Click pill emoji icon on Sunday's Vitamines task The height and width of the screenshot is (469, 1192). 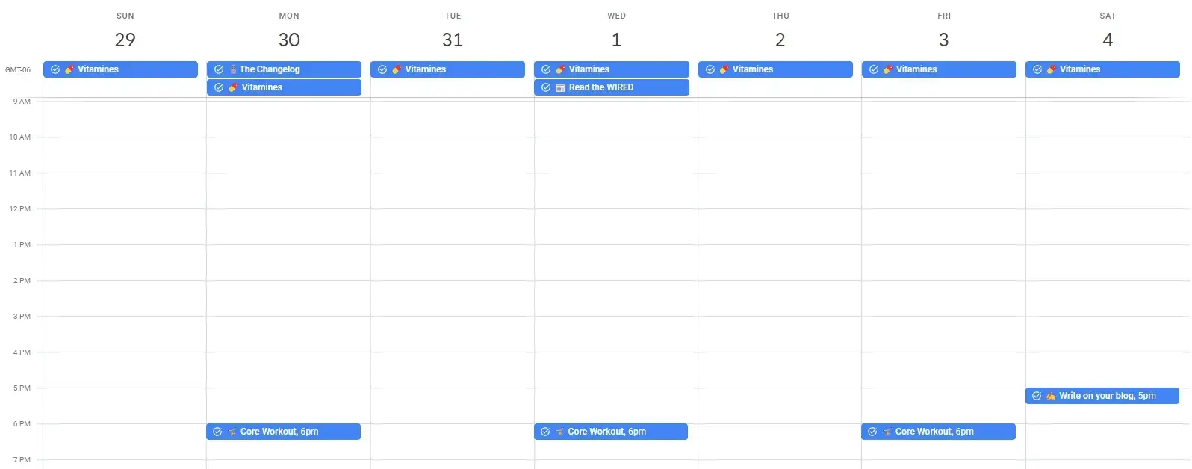[69, 69]
